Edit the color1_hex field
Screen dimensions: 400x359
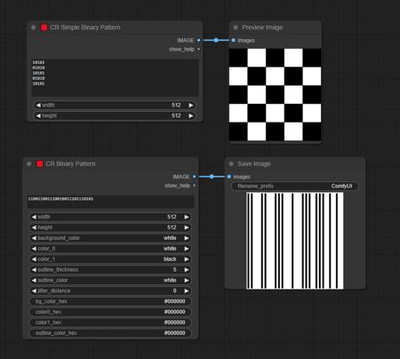pyautogui.click(x=110, y=323)
